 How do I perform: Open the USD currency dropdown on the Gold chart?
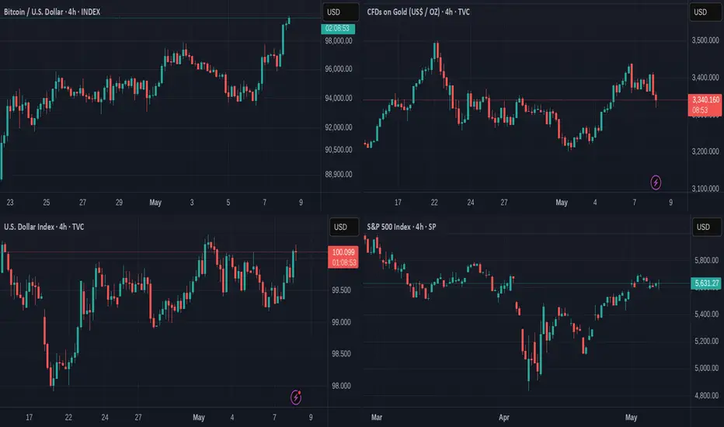point(700,12)
